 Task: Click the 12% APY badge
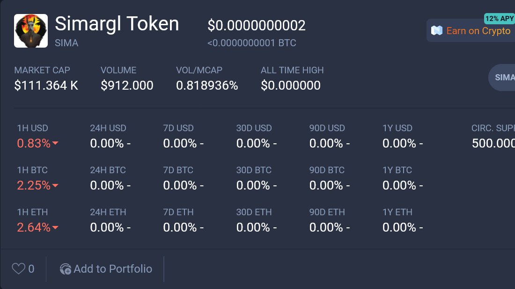tap(499, 19)
